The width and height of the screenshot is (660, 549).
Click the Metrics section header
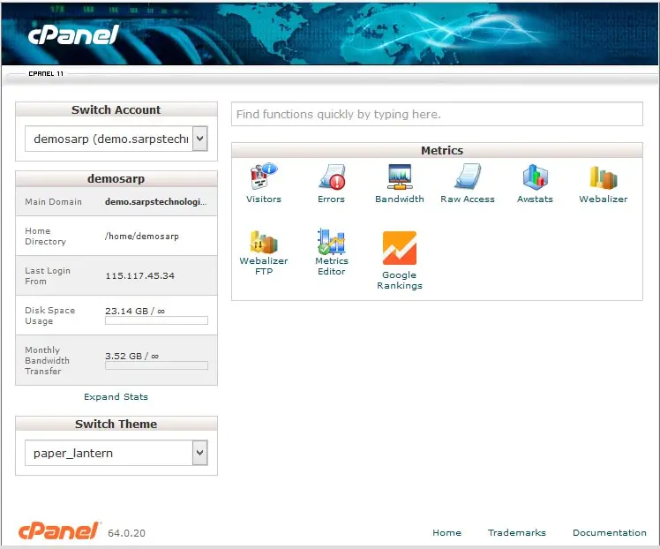click(x=437, y=150)
